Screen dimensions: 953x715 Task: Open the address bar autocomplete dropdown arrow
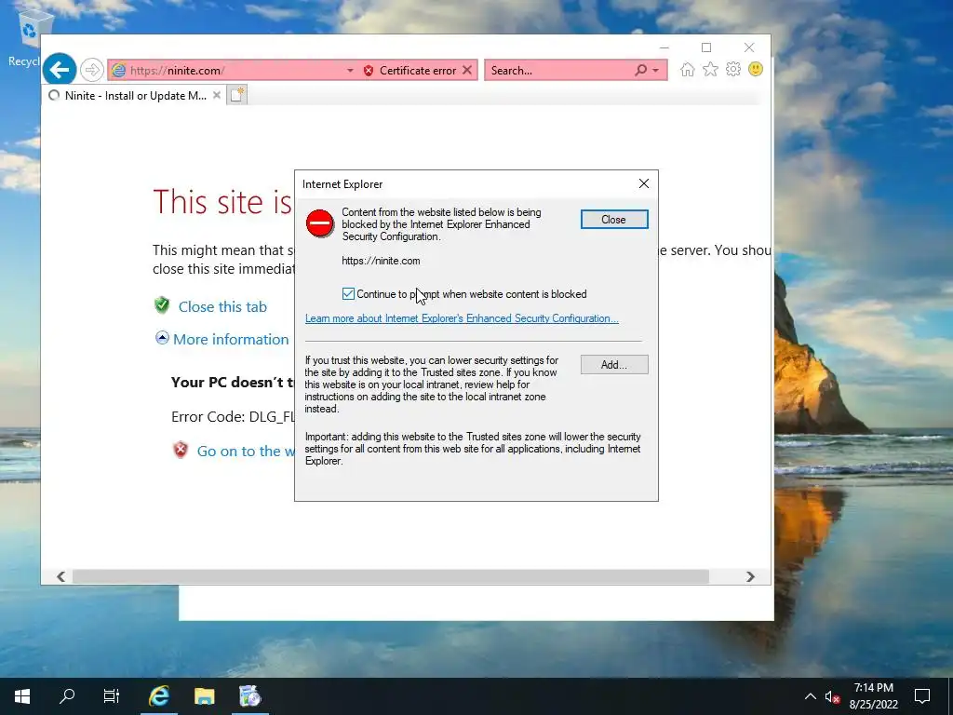[350, 71]
